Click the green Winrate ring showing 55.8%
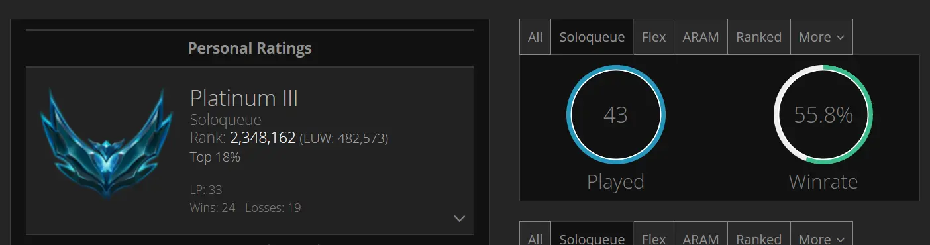The width and height of the screenshot is (930, 245). tap(823, 115)
